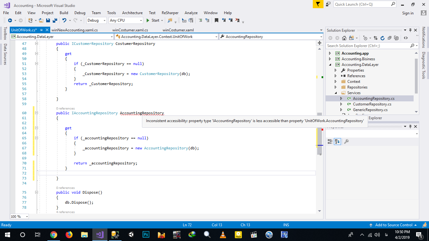Switch to winNewAccounting.xaml.cs tab
This screenshot has height=241, width=429.
pos(74,30)
